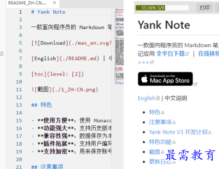
Task: Click the anchor icon next to 特色
Action: 162,113
